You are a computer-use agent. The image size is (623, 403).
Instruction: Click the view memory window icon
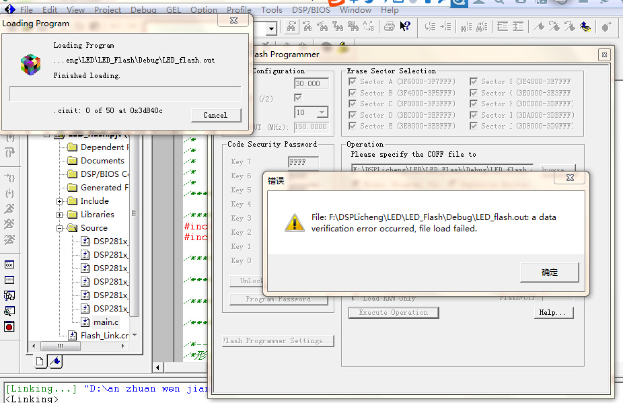click(x=9, y=264)
